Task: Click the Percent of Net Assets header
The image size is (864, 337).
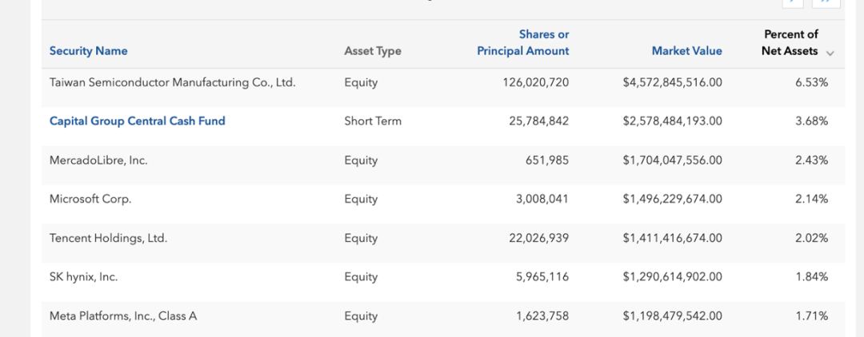Action: click(x=790, y=43)
